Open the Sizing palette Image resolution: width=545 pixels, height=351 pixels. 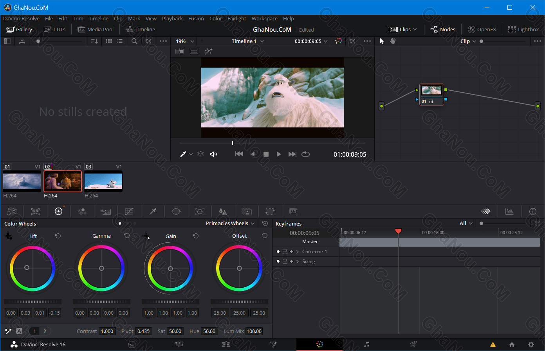coord(270,211)
